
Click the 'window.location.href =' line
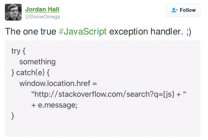click(x=58, y=83)
